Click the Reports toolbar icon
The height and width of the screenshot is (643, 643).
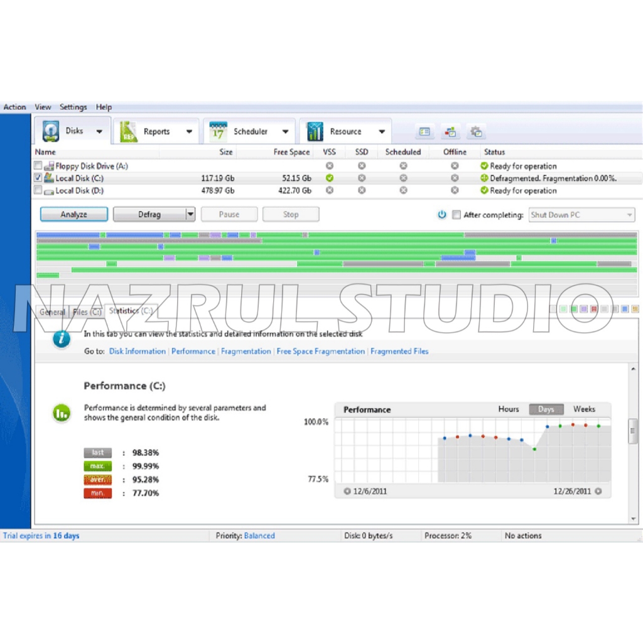coord(129,131)
